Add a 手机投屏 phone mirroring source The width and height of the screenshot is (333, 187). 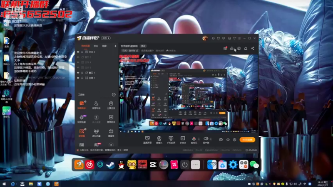coord(171,140)
